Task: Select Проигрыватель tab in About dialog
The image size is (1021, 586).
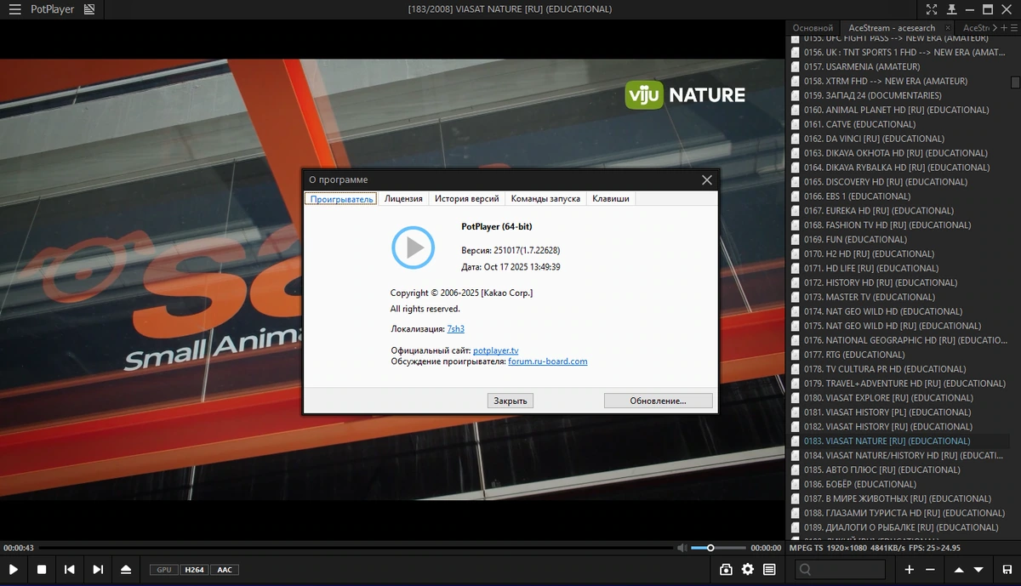Action: click(x=341, y=198)
